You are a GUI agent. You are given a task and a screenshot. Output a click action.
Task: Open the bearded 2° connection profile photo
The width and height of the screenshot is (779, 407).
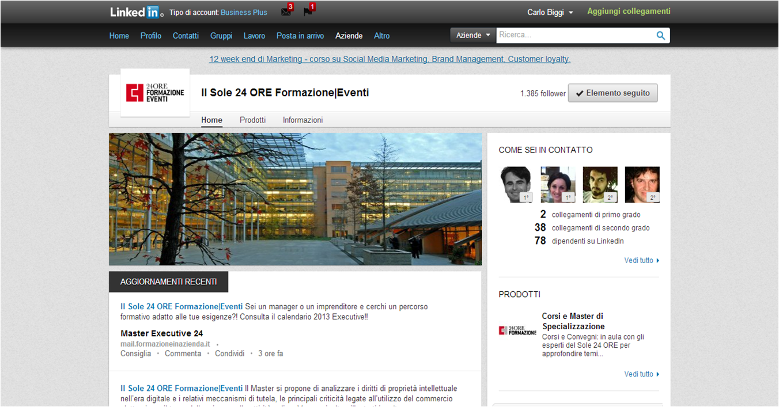[x=600, y=185]
